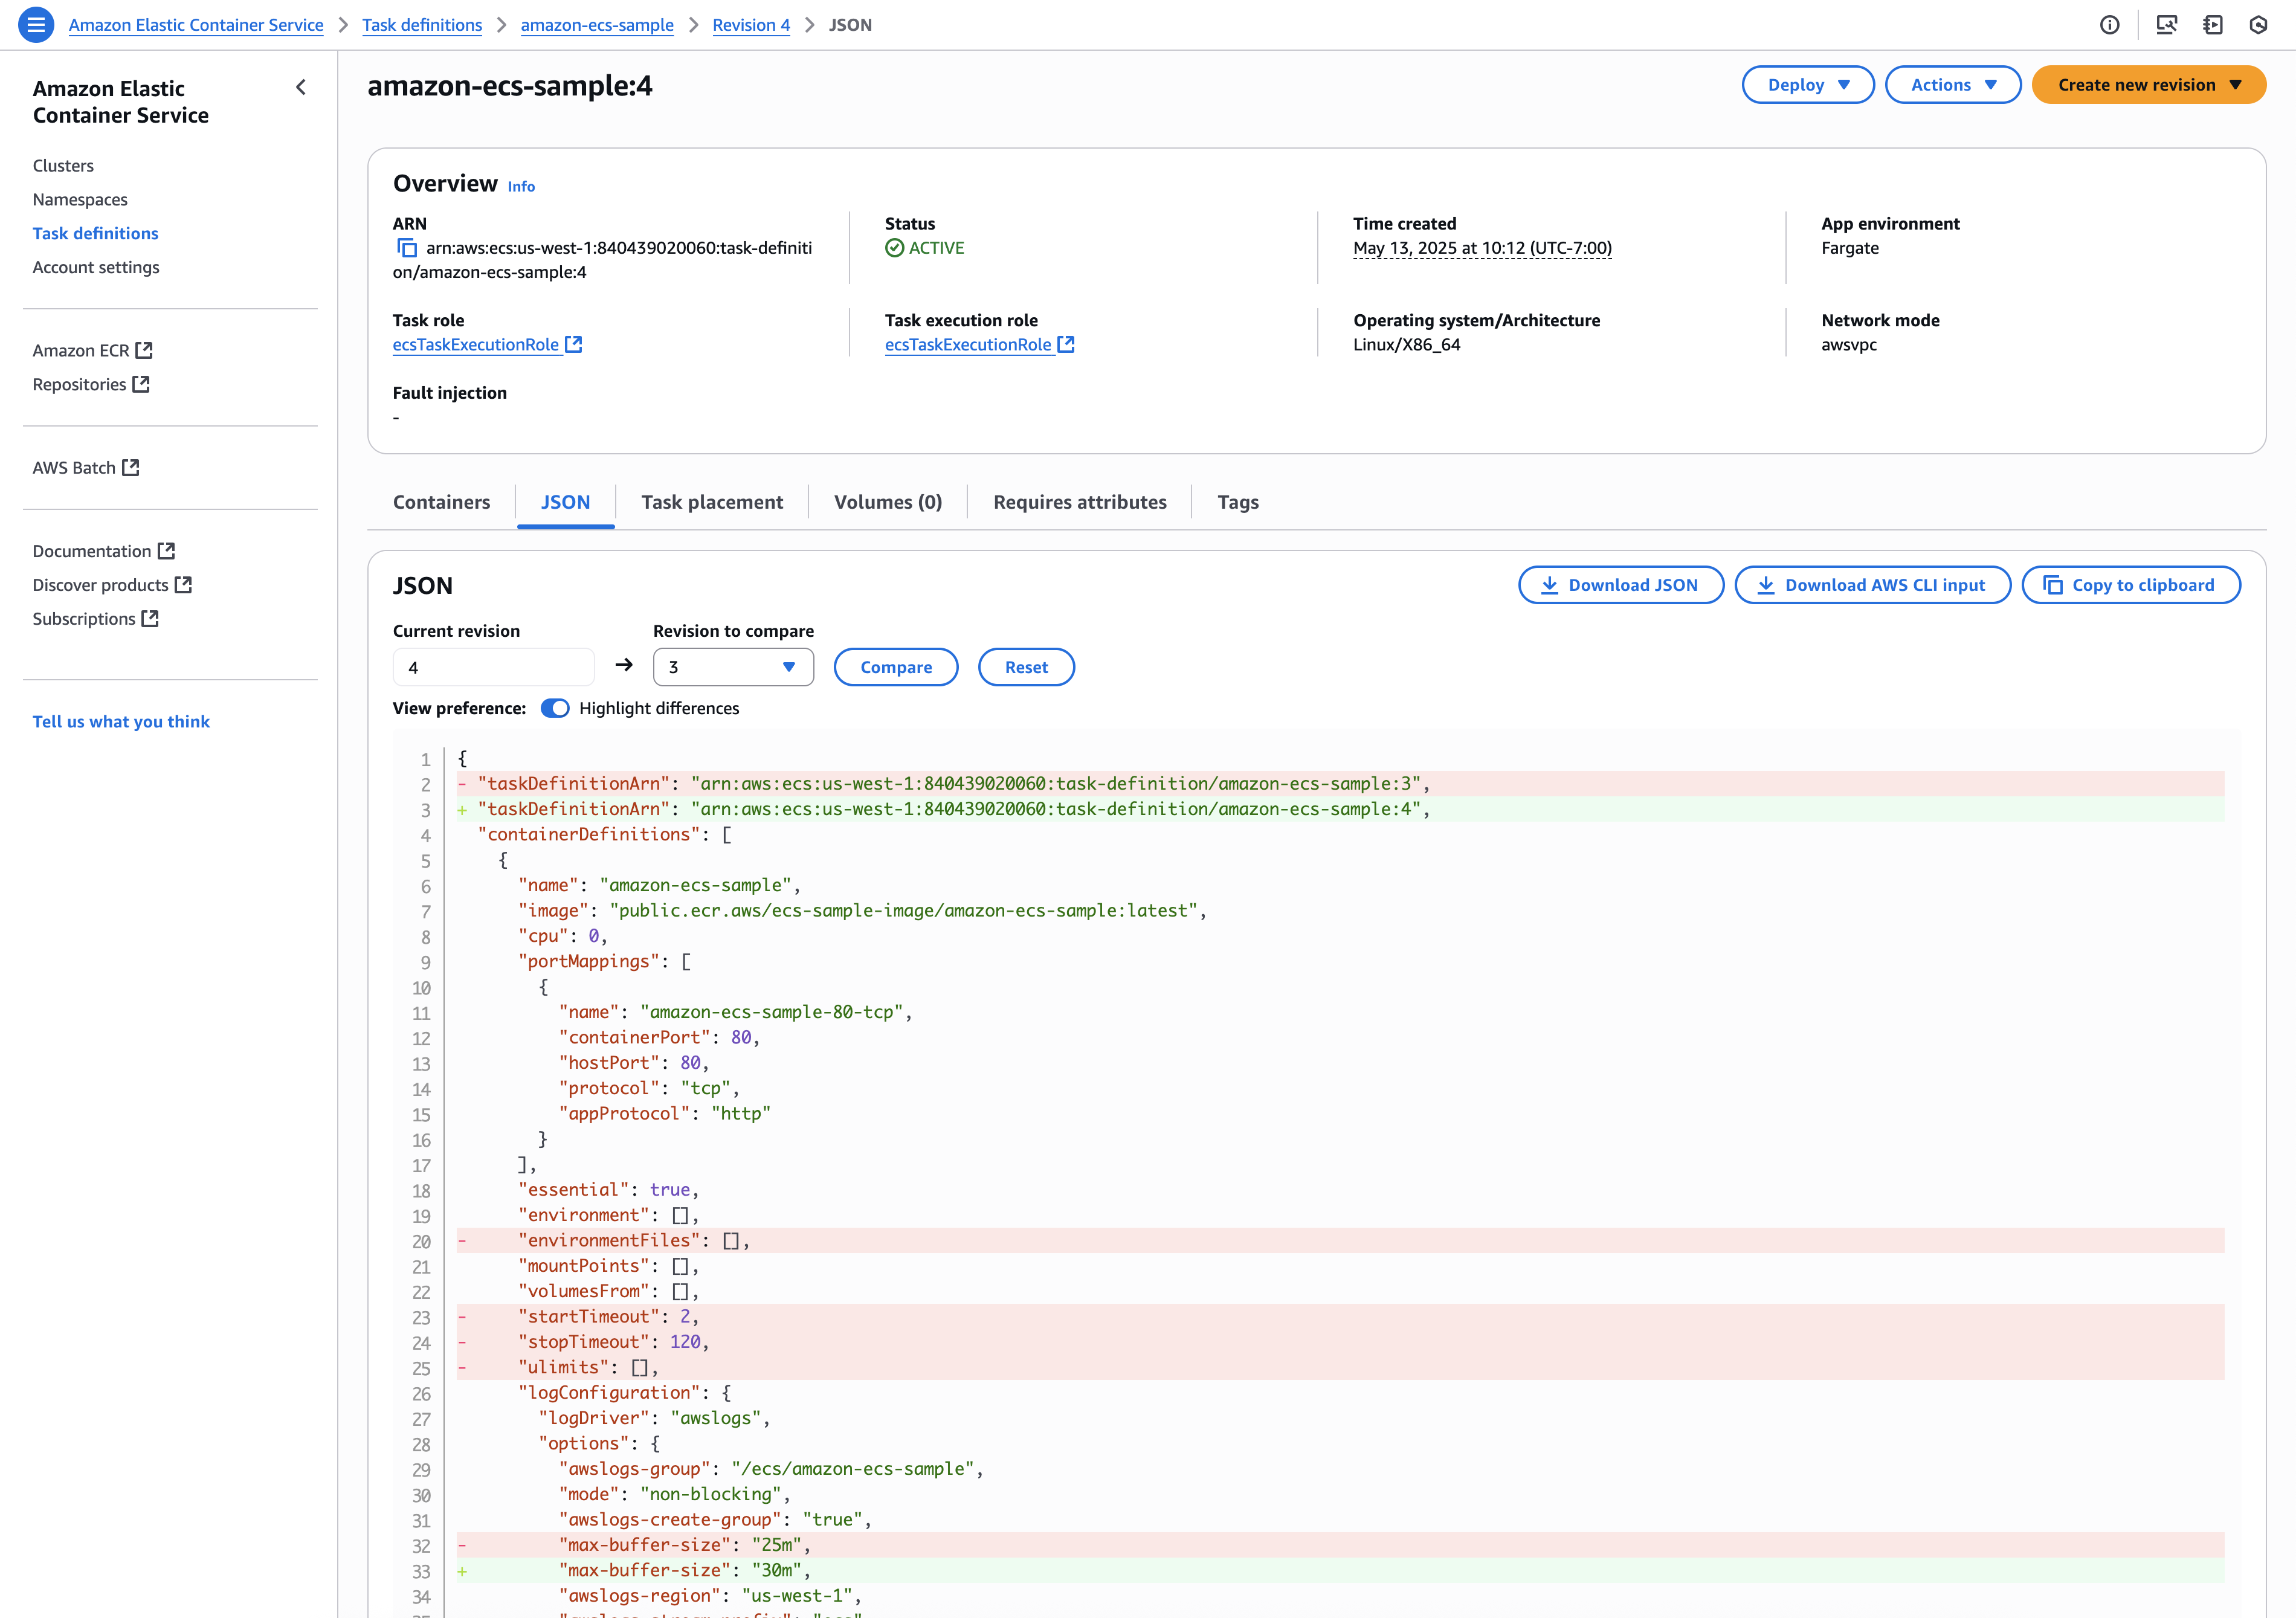
Task: Click the "stopTimeout": 120 line
Action: pos(1340,1342)
